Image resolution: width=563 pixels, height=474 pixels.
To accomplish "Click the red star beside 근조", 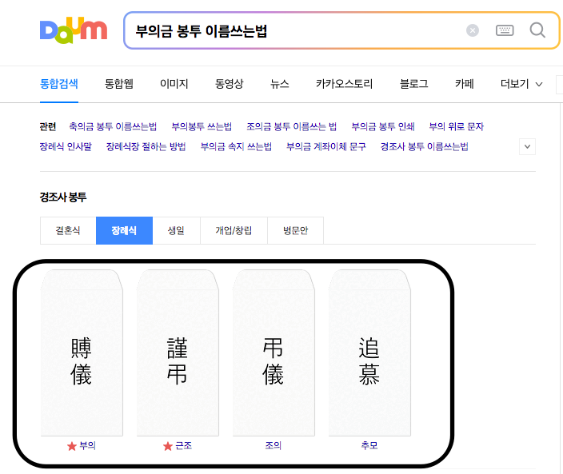I will [x=168, y=446].
